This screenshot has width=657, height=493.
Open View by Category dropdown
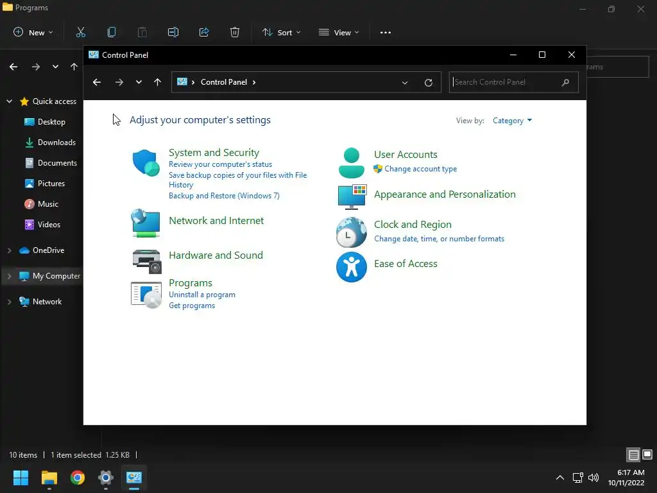click(x=513, y=121)
